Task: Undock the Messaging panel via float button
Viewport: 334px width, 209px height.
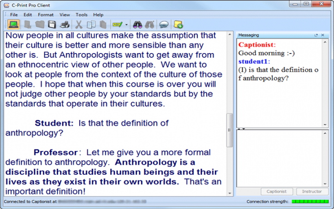Action: pyautogui.click(x=316, y=35)
